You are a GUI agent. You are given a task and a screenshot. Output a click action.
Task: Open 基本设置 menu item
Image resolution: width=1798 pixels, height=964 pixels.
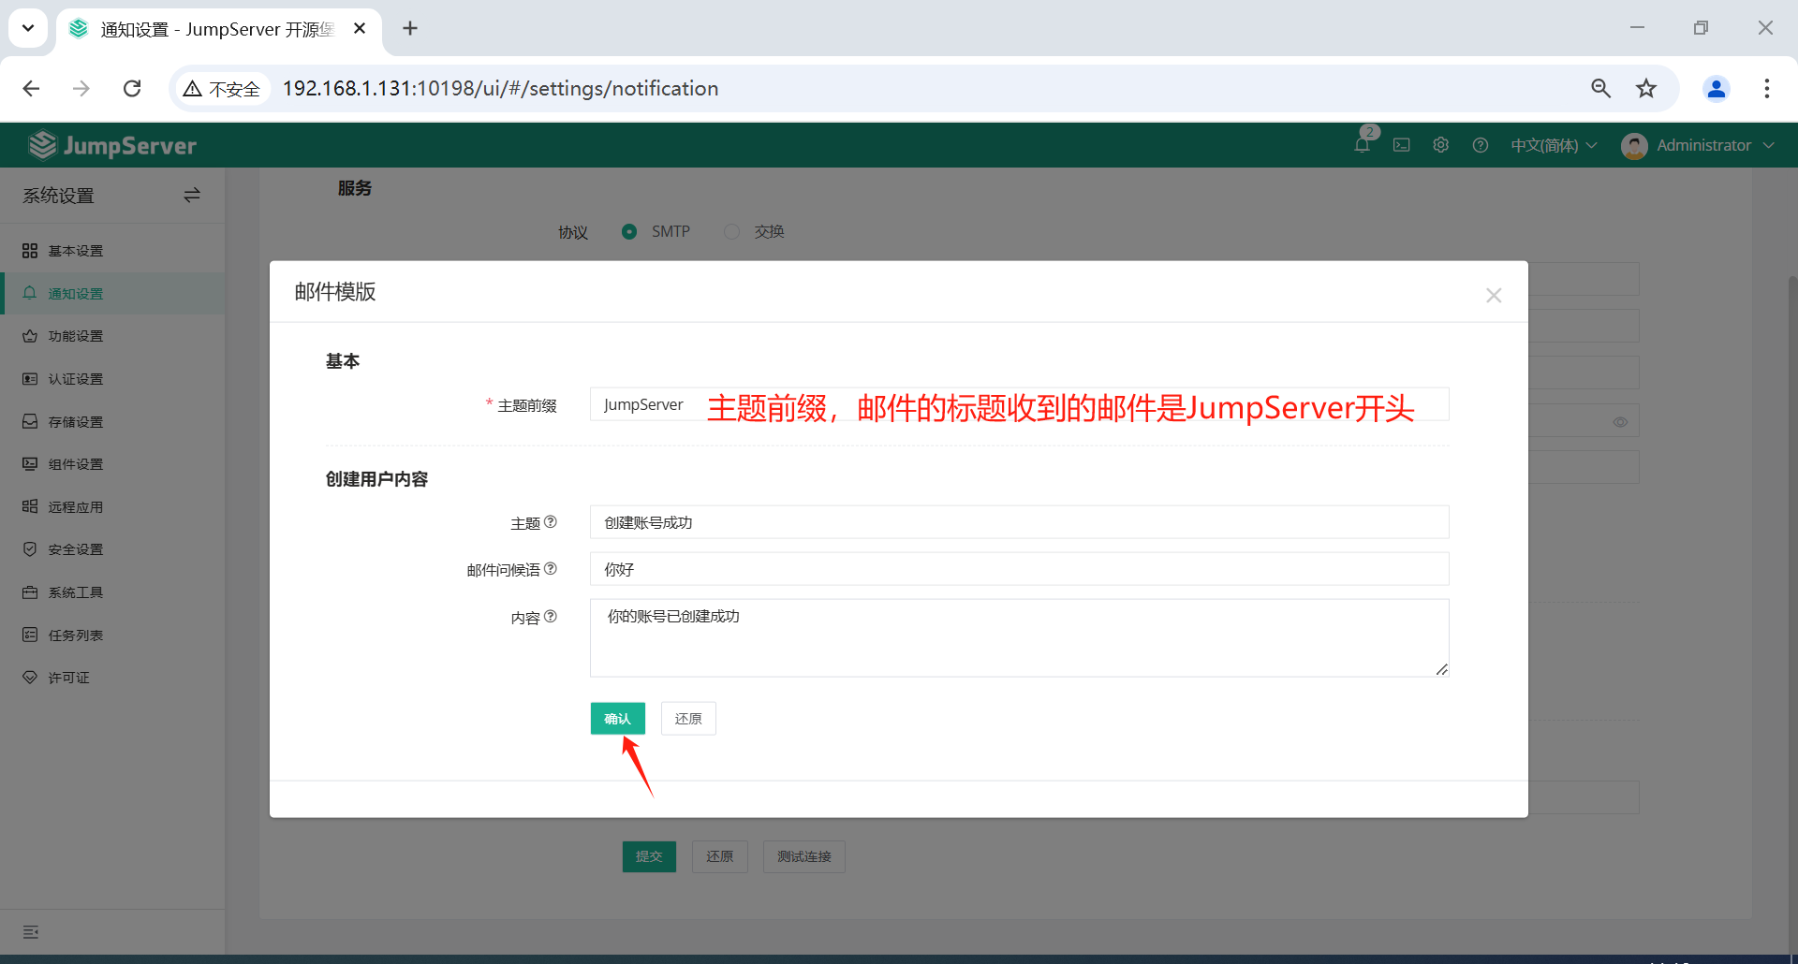coord(112,251)
